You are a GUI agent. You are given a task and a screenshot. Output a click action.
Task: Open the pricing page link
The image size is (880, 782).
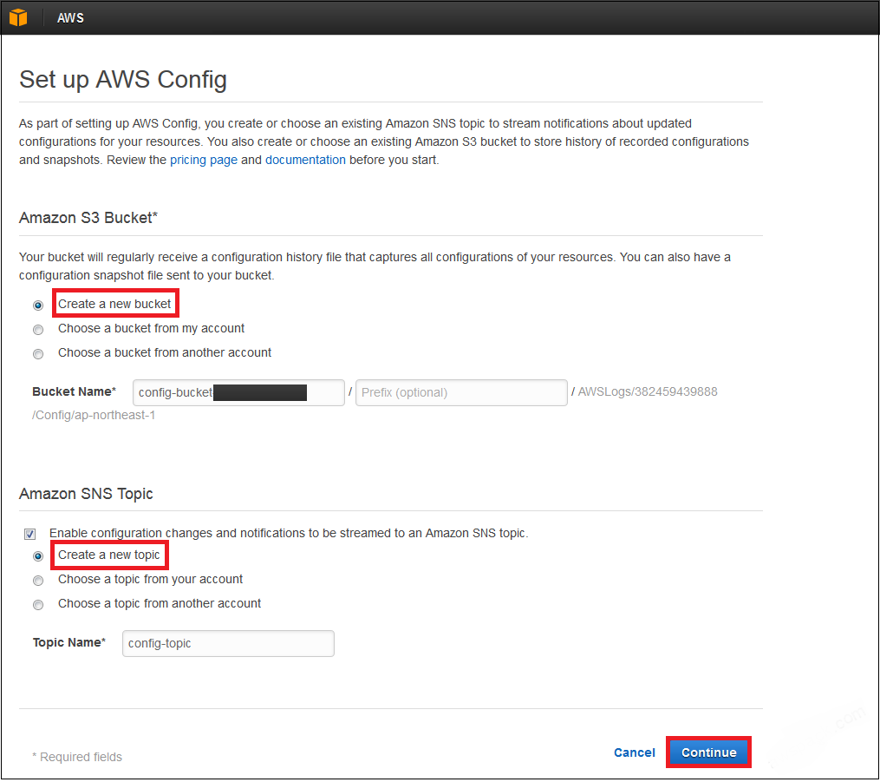coord(204,160)
